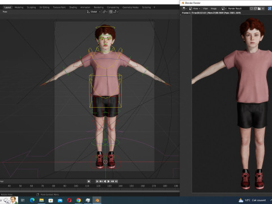Screen dimensions: 272x204
Task: Open Google Chrome from the taskbar
Action: [x=79, y=200]
